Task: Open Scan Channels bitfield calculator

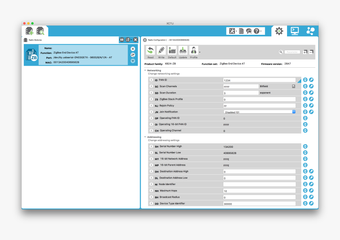Action: [x=294, y=86]
